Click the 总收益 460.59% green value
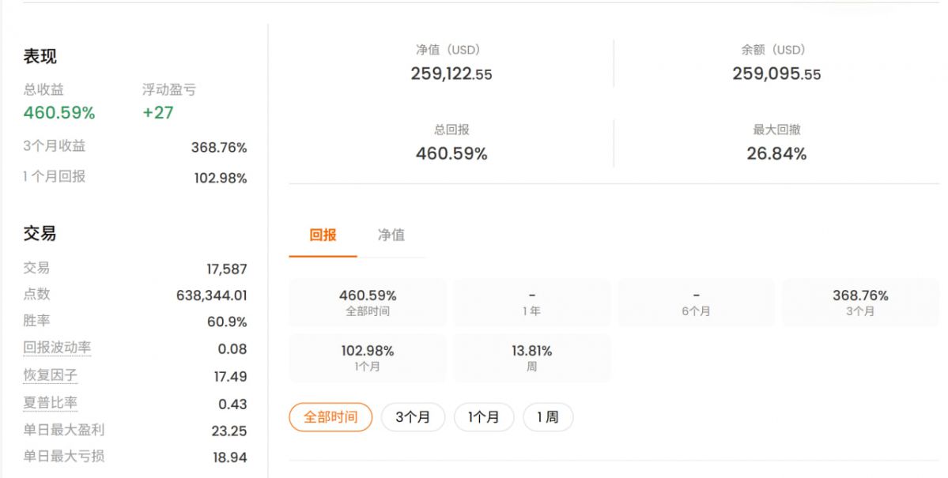Viewport: 948px width, 478px height. [x=59, y=113]
